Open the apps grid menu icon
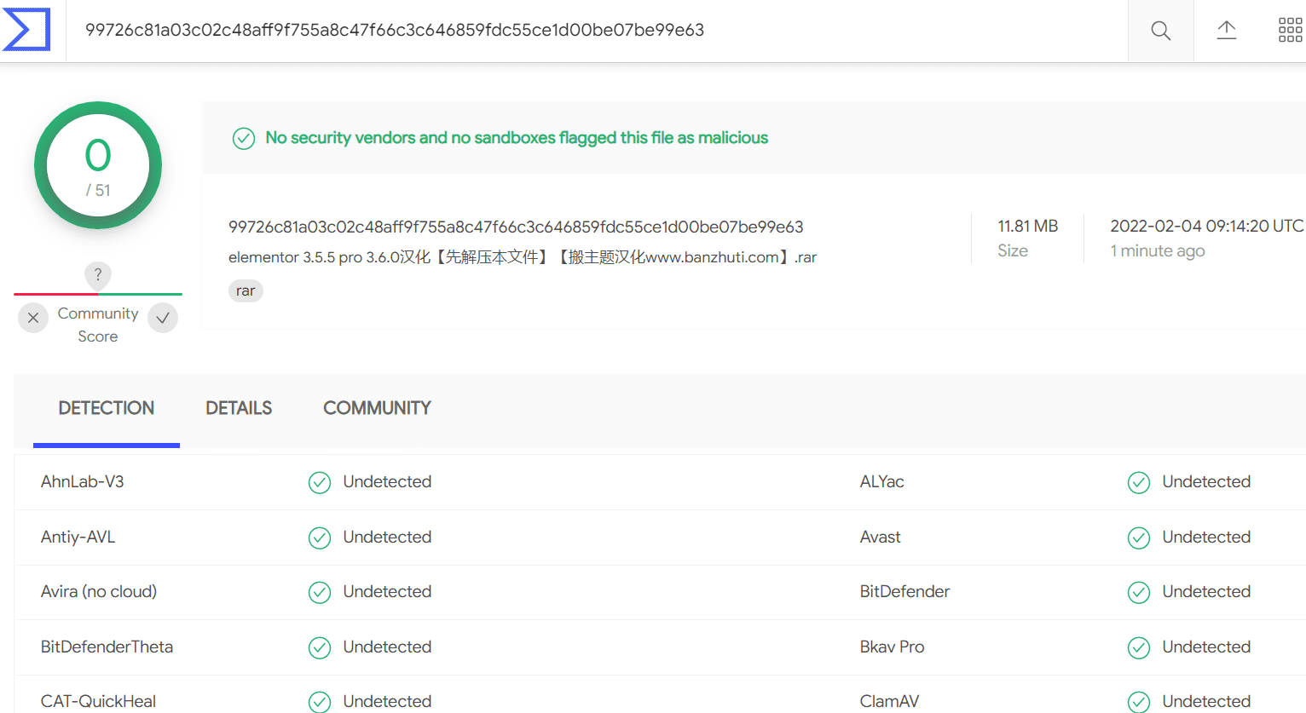This screenshot has height=713, width=1306. pyautogui.click(x=1290, y=31)
